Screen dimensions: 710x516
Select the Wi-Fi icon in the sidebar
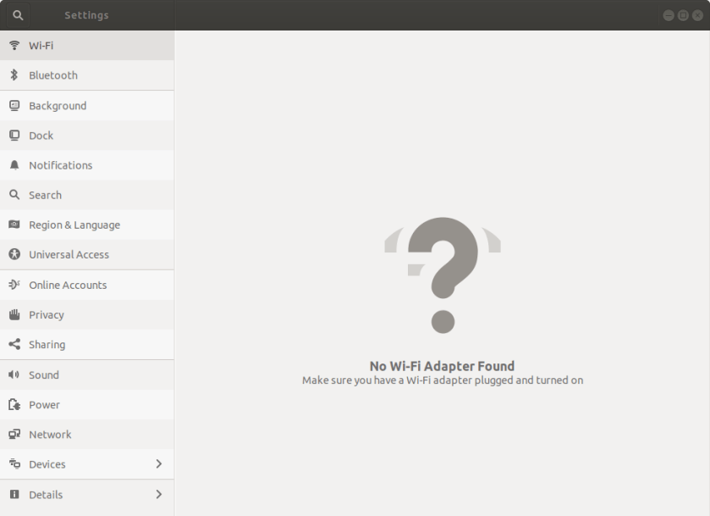(x=14, y=45)
